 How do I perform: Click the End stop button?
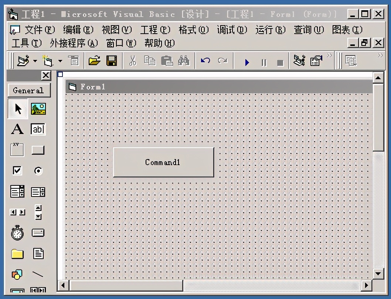click(280, 63)
